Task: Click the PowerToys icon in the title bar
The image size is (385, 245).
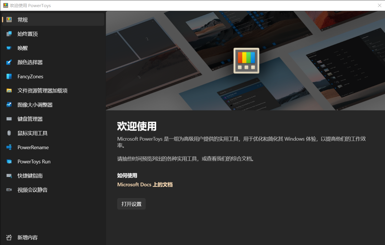Action: pyautogui.click(x=5, y=5)
